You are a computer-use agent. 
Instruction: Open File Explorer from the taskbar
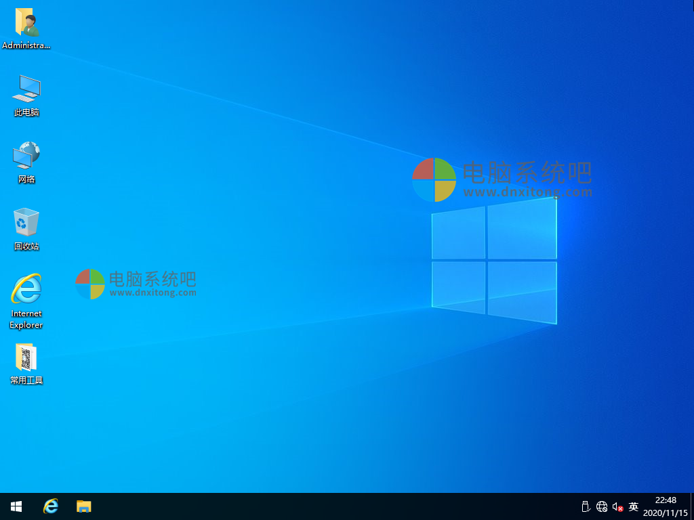coord(83,506)
